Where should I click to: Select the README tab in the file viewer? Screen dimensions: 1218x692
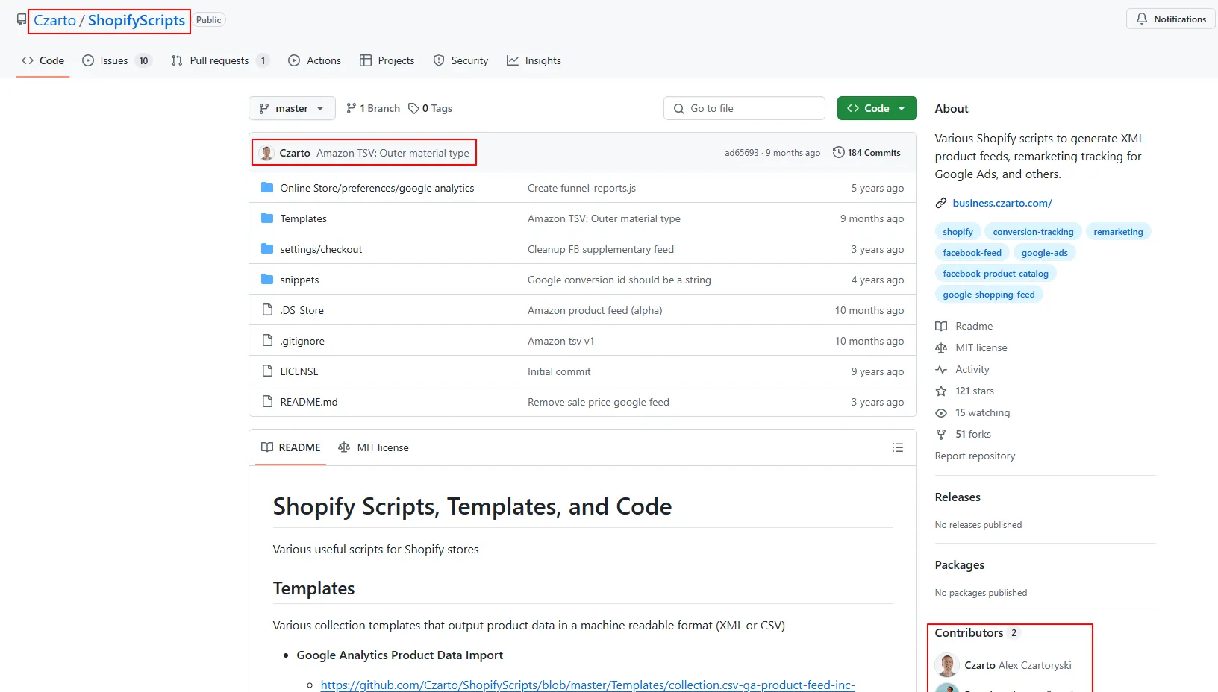coord(290,447)
